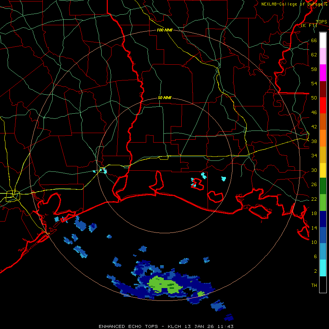Click the '62' legend value
The image size is (329, 329).
tap(314, 55)
